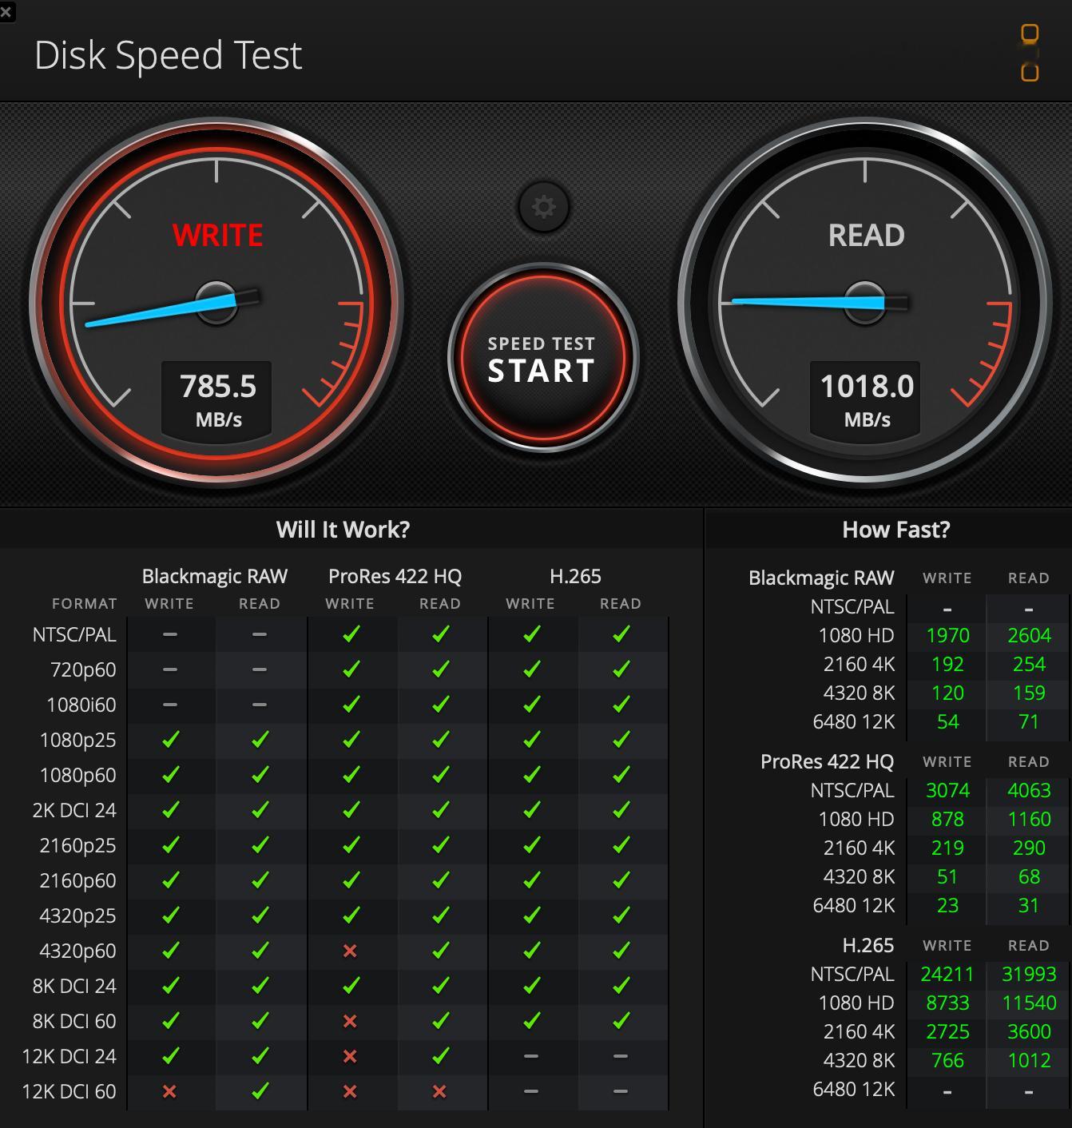The height and width of the screenshot is (1128, 1072).
Task: Click the 2604 Blackmagic RAW 1080 HD read value
Action: pos(1029,635)
